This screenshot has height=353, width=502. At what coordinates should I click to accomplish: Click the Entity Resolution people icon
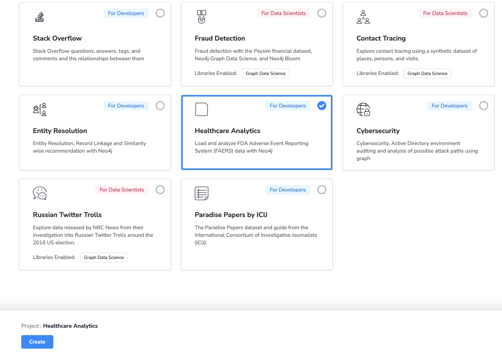coord(40,109)
